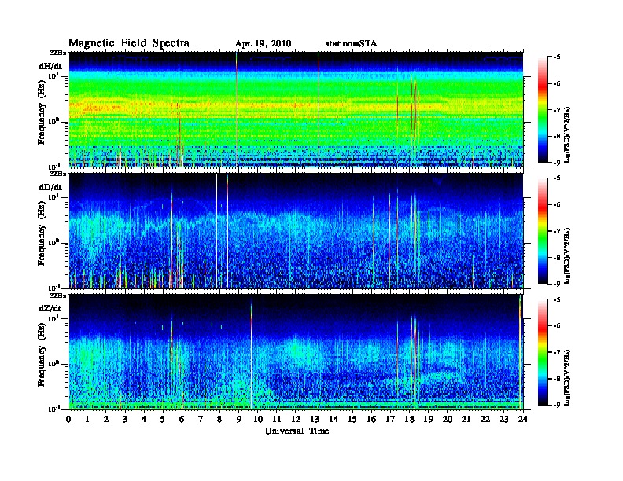Click hour tick '6' on time axis
Viewport: 623px width, 481px height.
[182, 419]
